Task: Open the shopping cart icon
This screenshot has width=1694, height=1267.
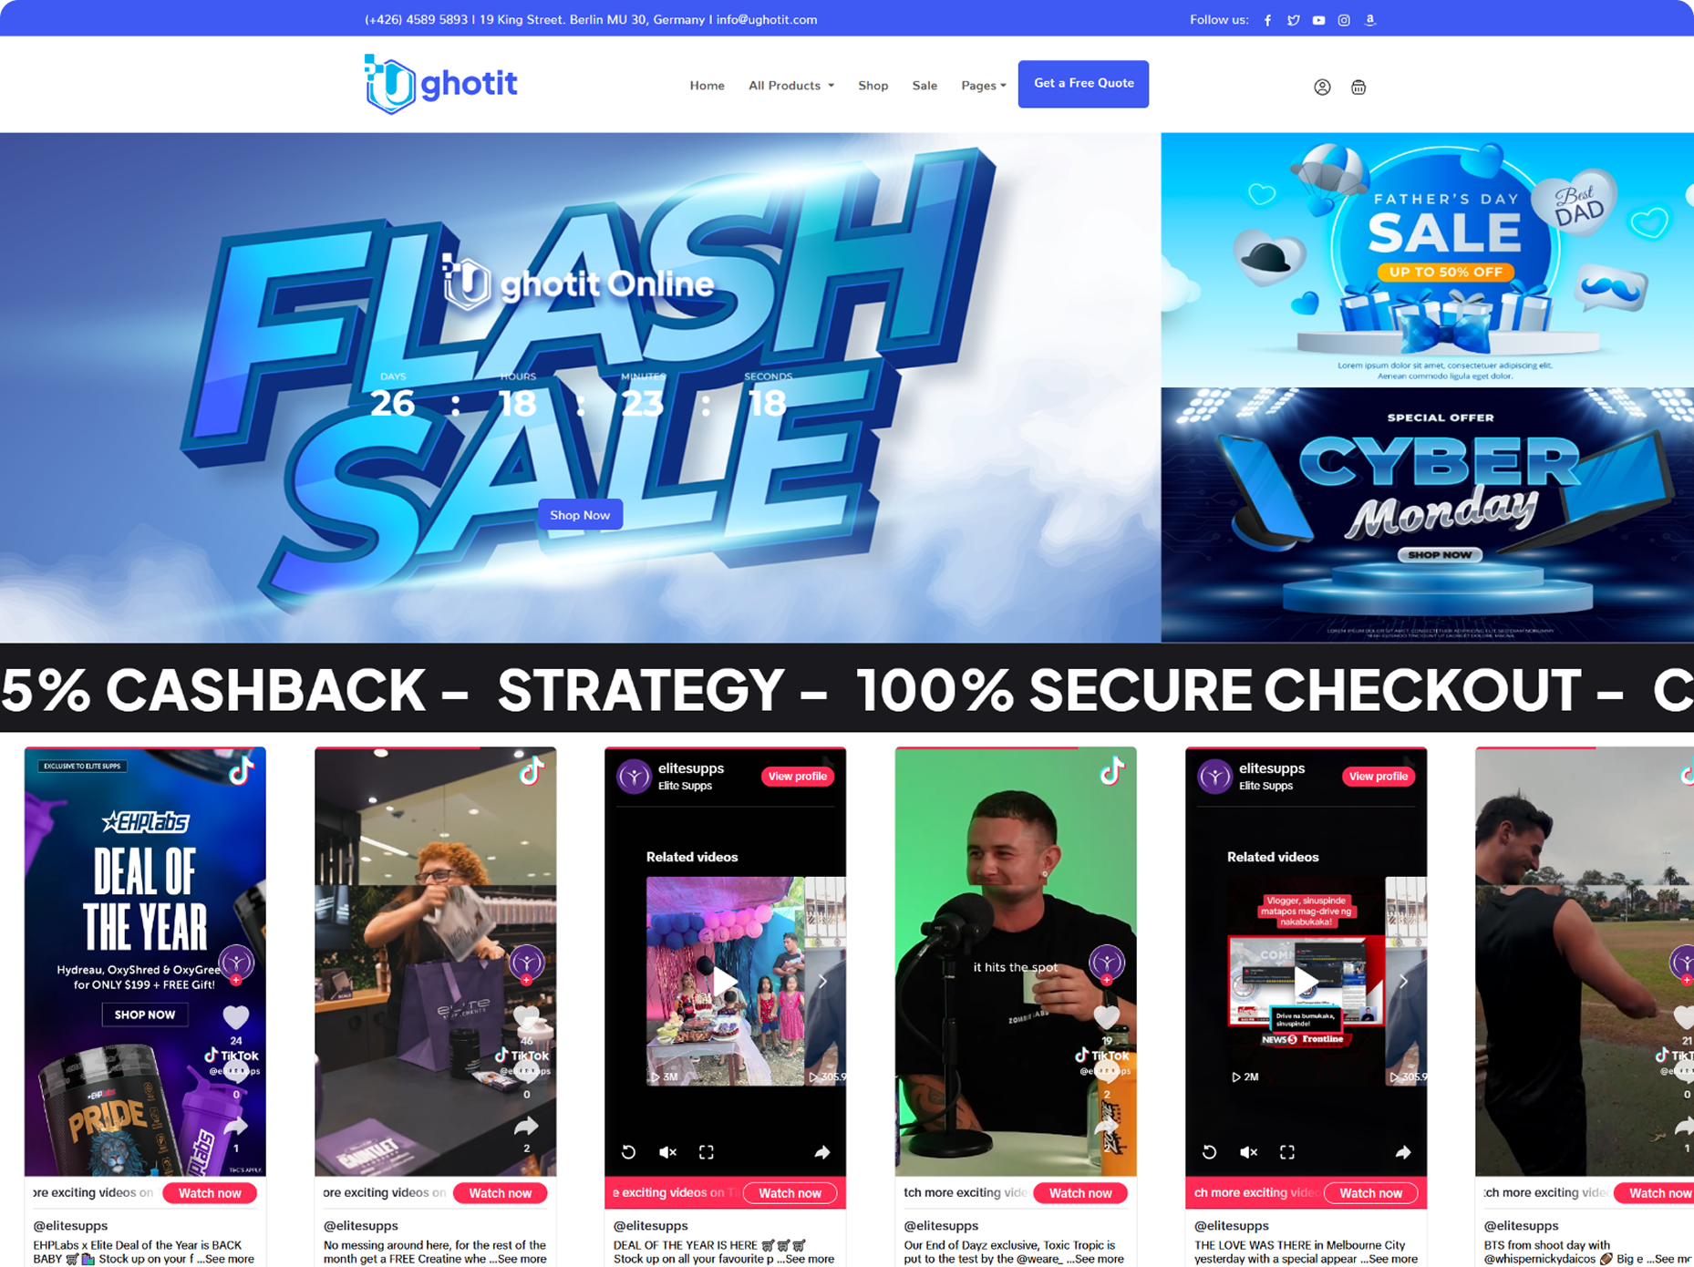Action: click(x=1358, y=87)
